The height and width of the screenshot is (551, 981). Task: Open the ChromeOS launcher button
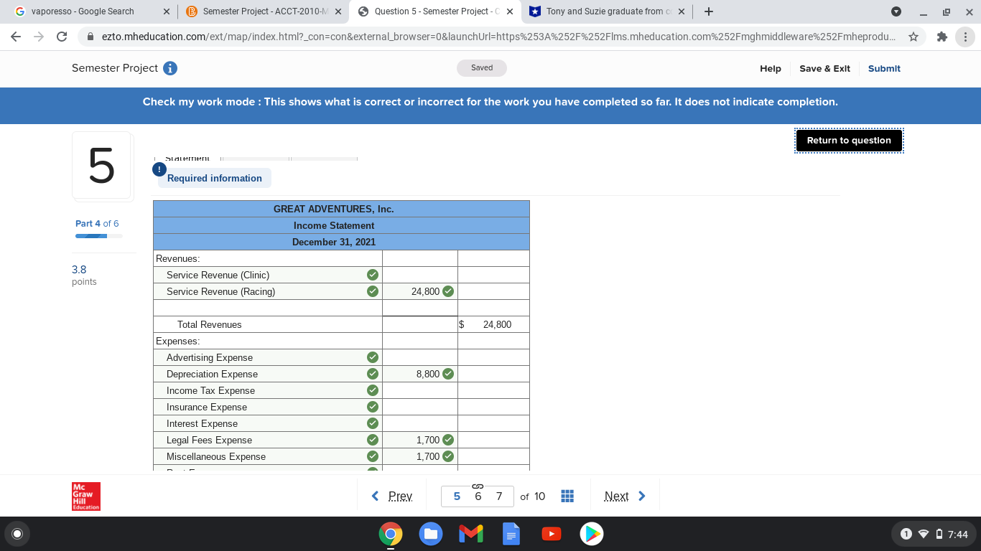[17, 534]
